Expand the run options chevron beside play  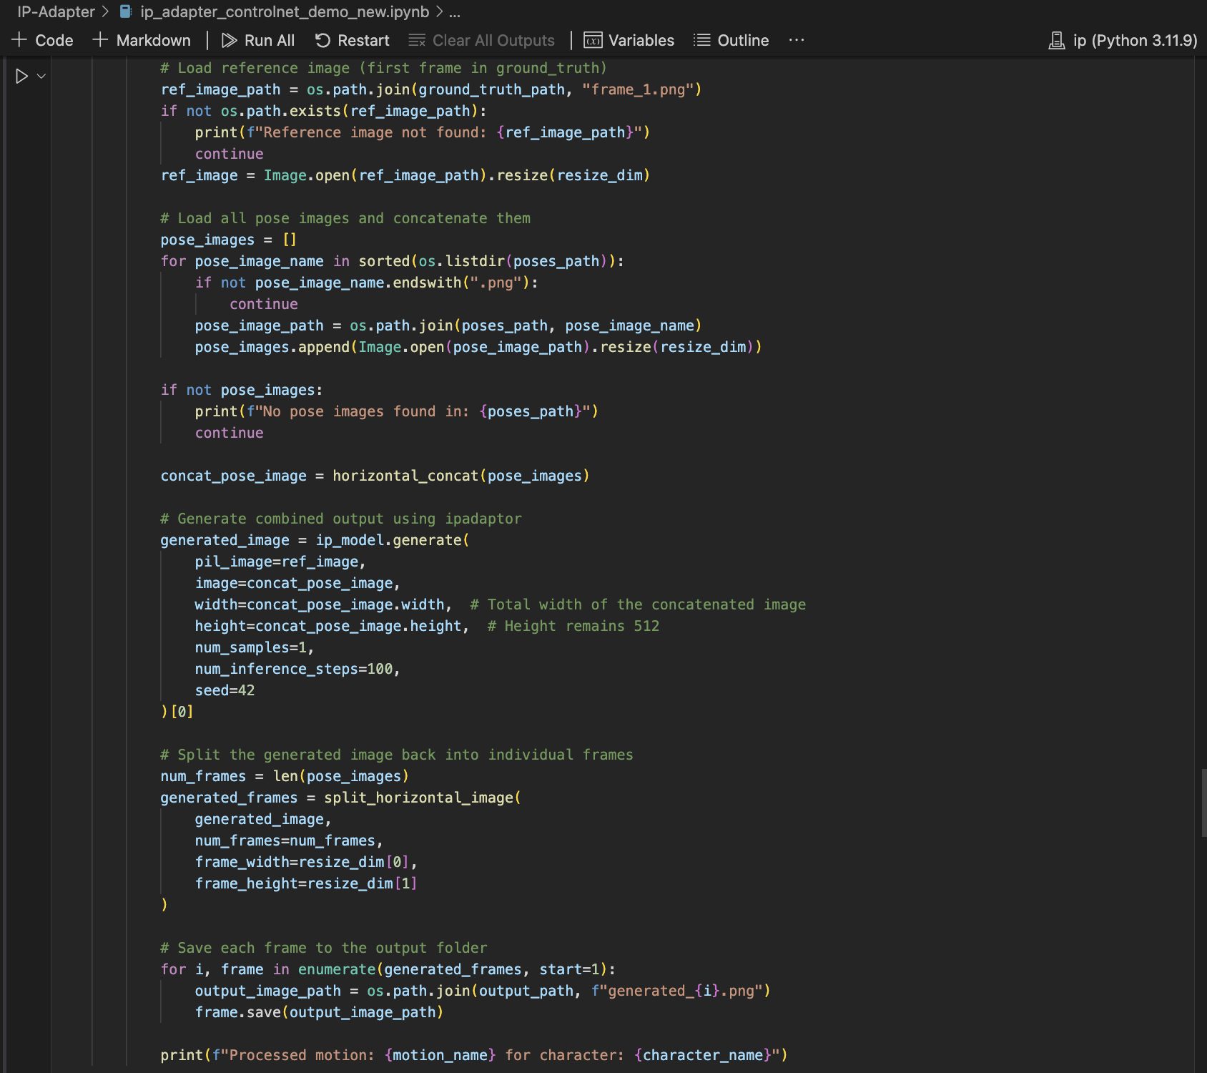41,76
